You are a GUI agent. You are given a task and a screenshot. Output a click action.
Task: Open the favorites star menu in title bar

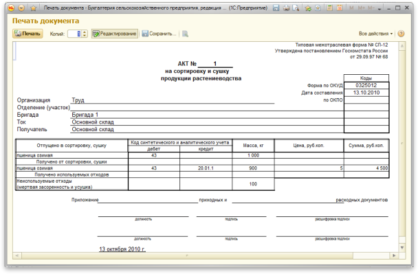click(x=33, y=8)
